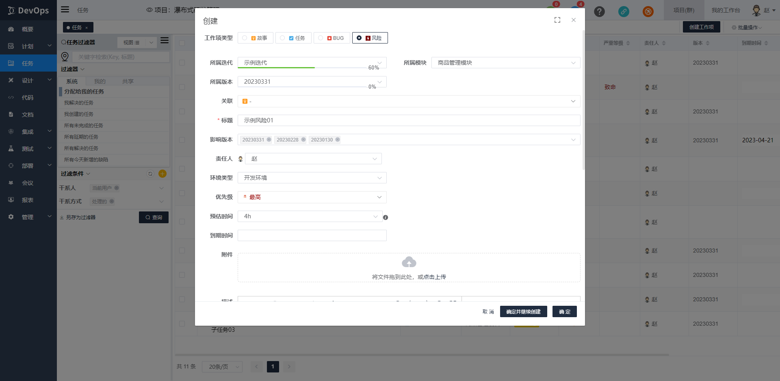Screen dimensions: 780x381
Task: Select the 任务 work item type radio
Action: pyautogui.click(x=282, y=38)
